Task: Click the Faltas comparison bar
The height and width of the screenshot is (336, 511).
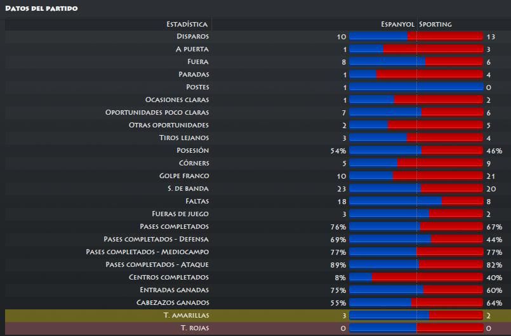Action: [x=416, y=202]
